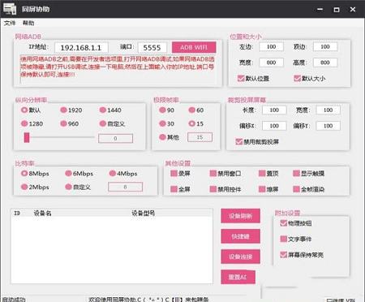
Task: Click the 设备名 column header
Action: click(x=42, y=214)
